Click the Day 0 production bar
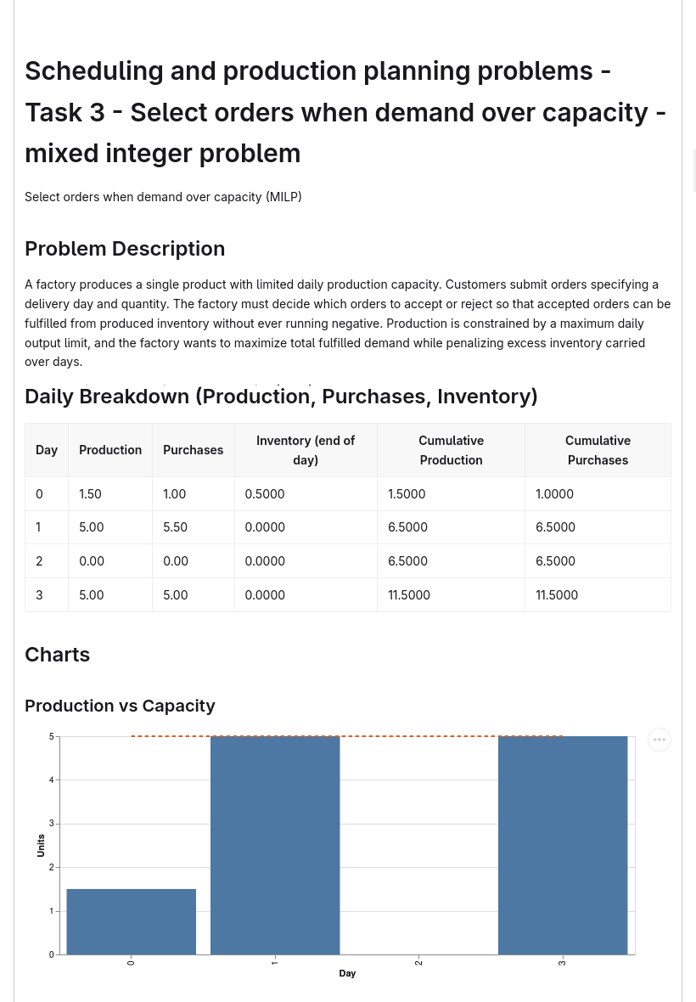696x1002 pixels. point(132,921)
